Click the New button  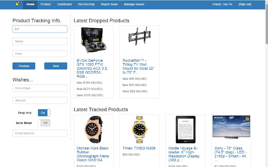[56, 66]
